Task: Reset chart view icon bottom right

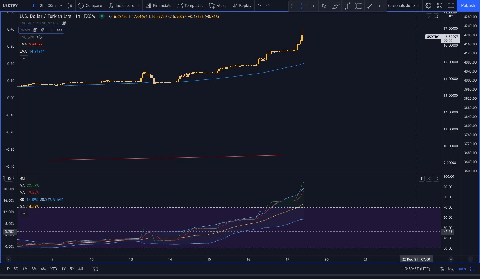Action: (473, 269)
